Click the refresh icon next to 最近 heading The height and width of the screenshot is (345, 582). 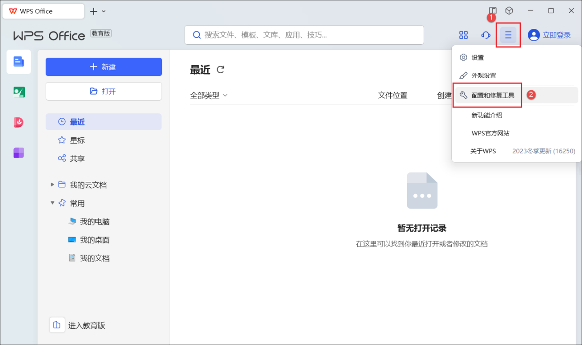click(x=220, y=70)
